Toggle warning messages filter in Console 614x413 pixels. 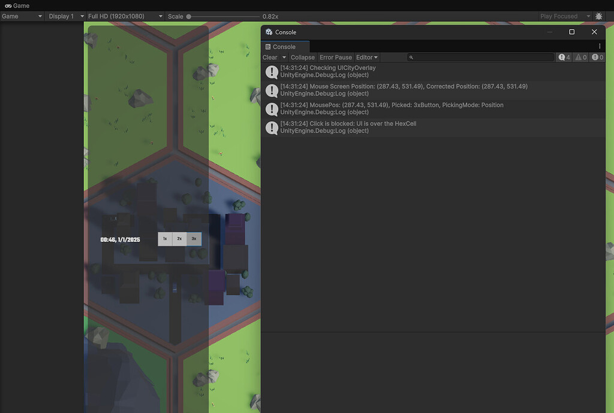(x=579, y=57)
